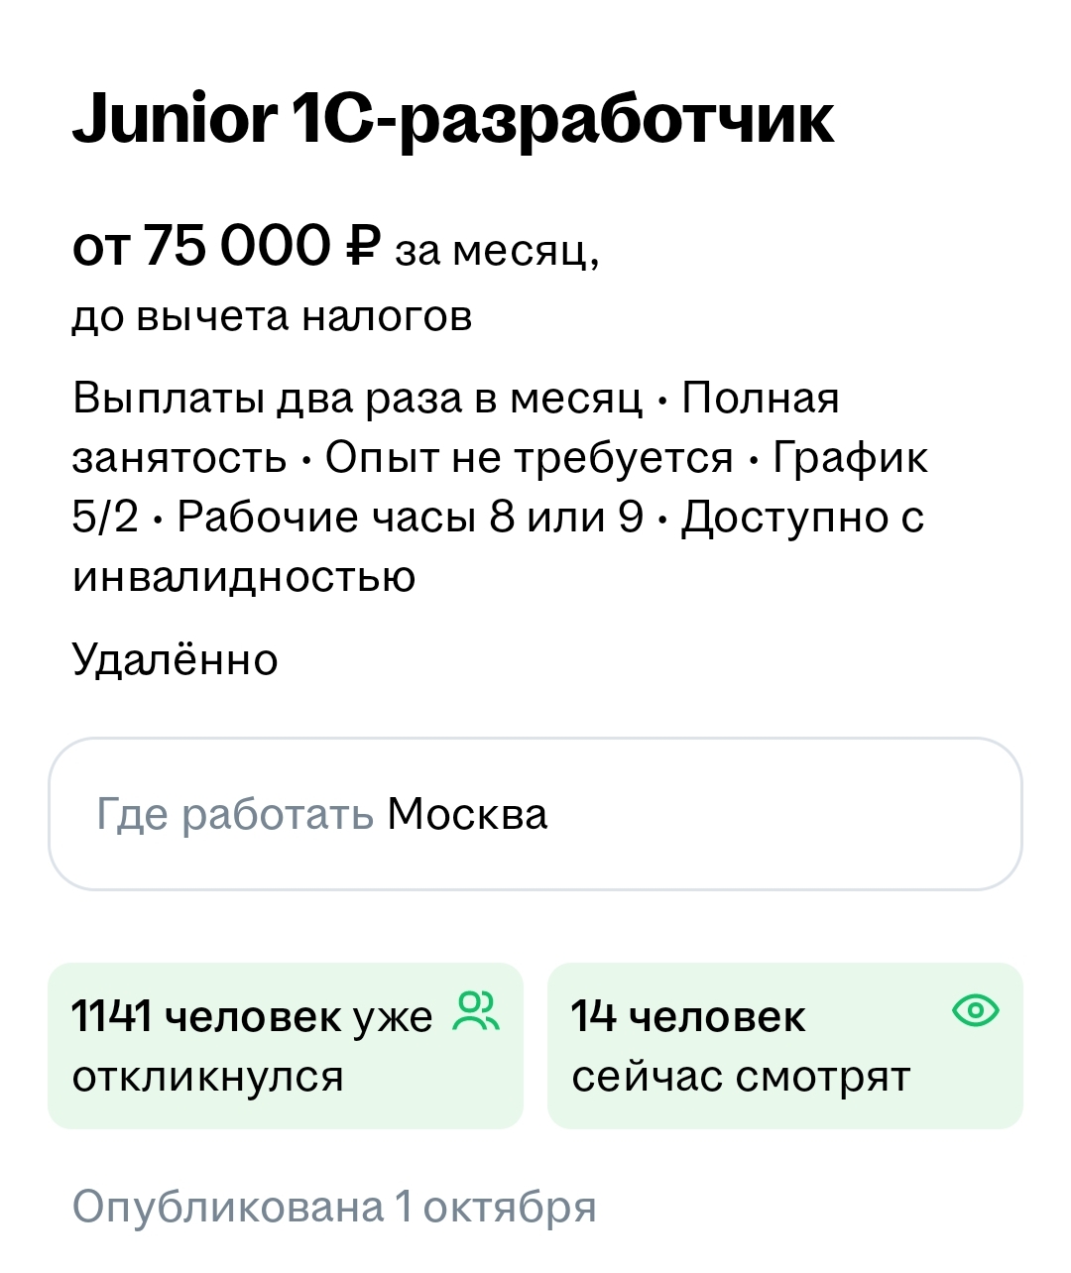Tap the "14 человек сейчас смотрят" card
Image resolution: width=1071 pixels, height=1273 pixels.
(x=784, y=1046)
